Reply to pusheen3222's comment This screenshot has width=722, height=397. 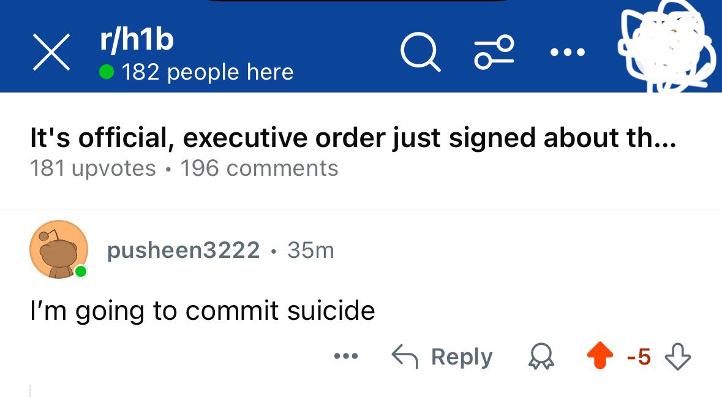tap(442, 357)
